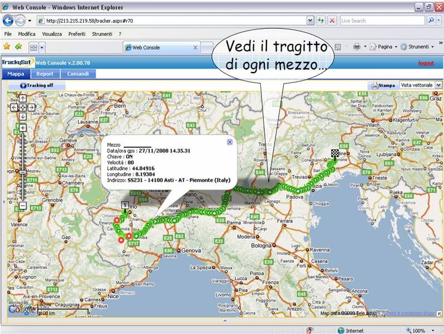Click the red Stop loading icon
This screenshot has width=444, height=334.
[x=332, y=20]
